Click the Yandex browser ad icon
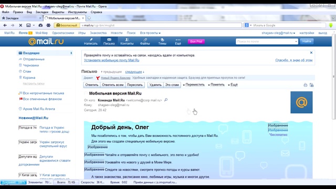This screenshot has height=189, width=336. coord(98,78)
